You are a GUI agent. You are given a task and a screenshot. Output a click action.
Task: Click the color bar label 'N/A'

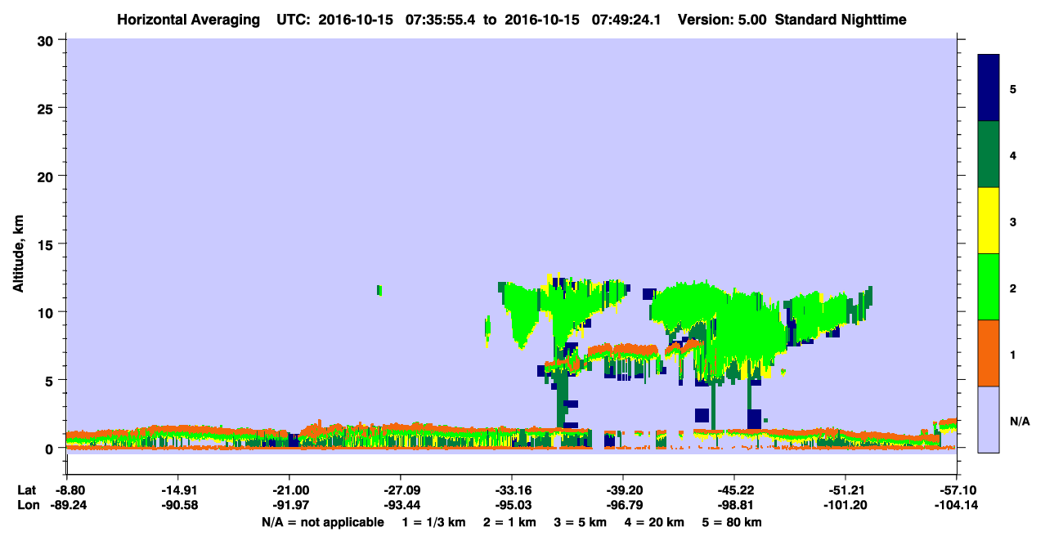point(1019,421)
